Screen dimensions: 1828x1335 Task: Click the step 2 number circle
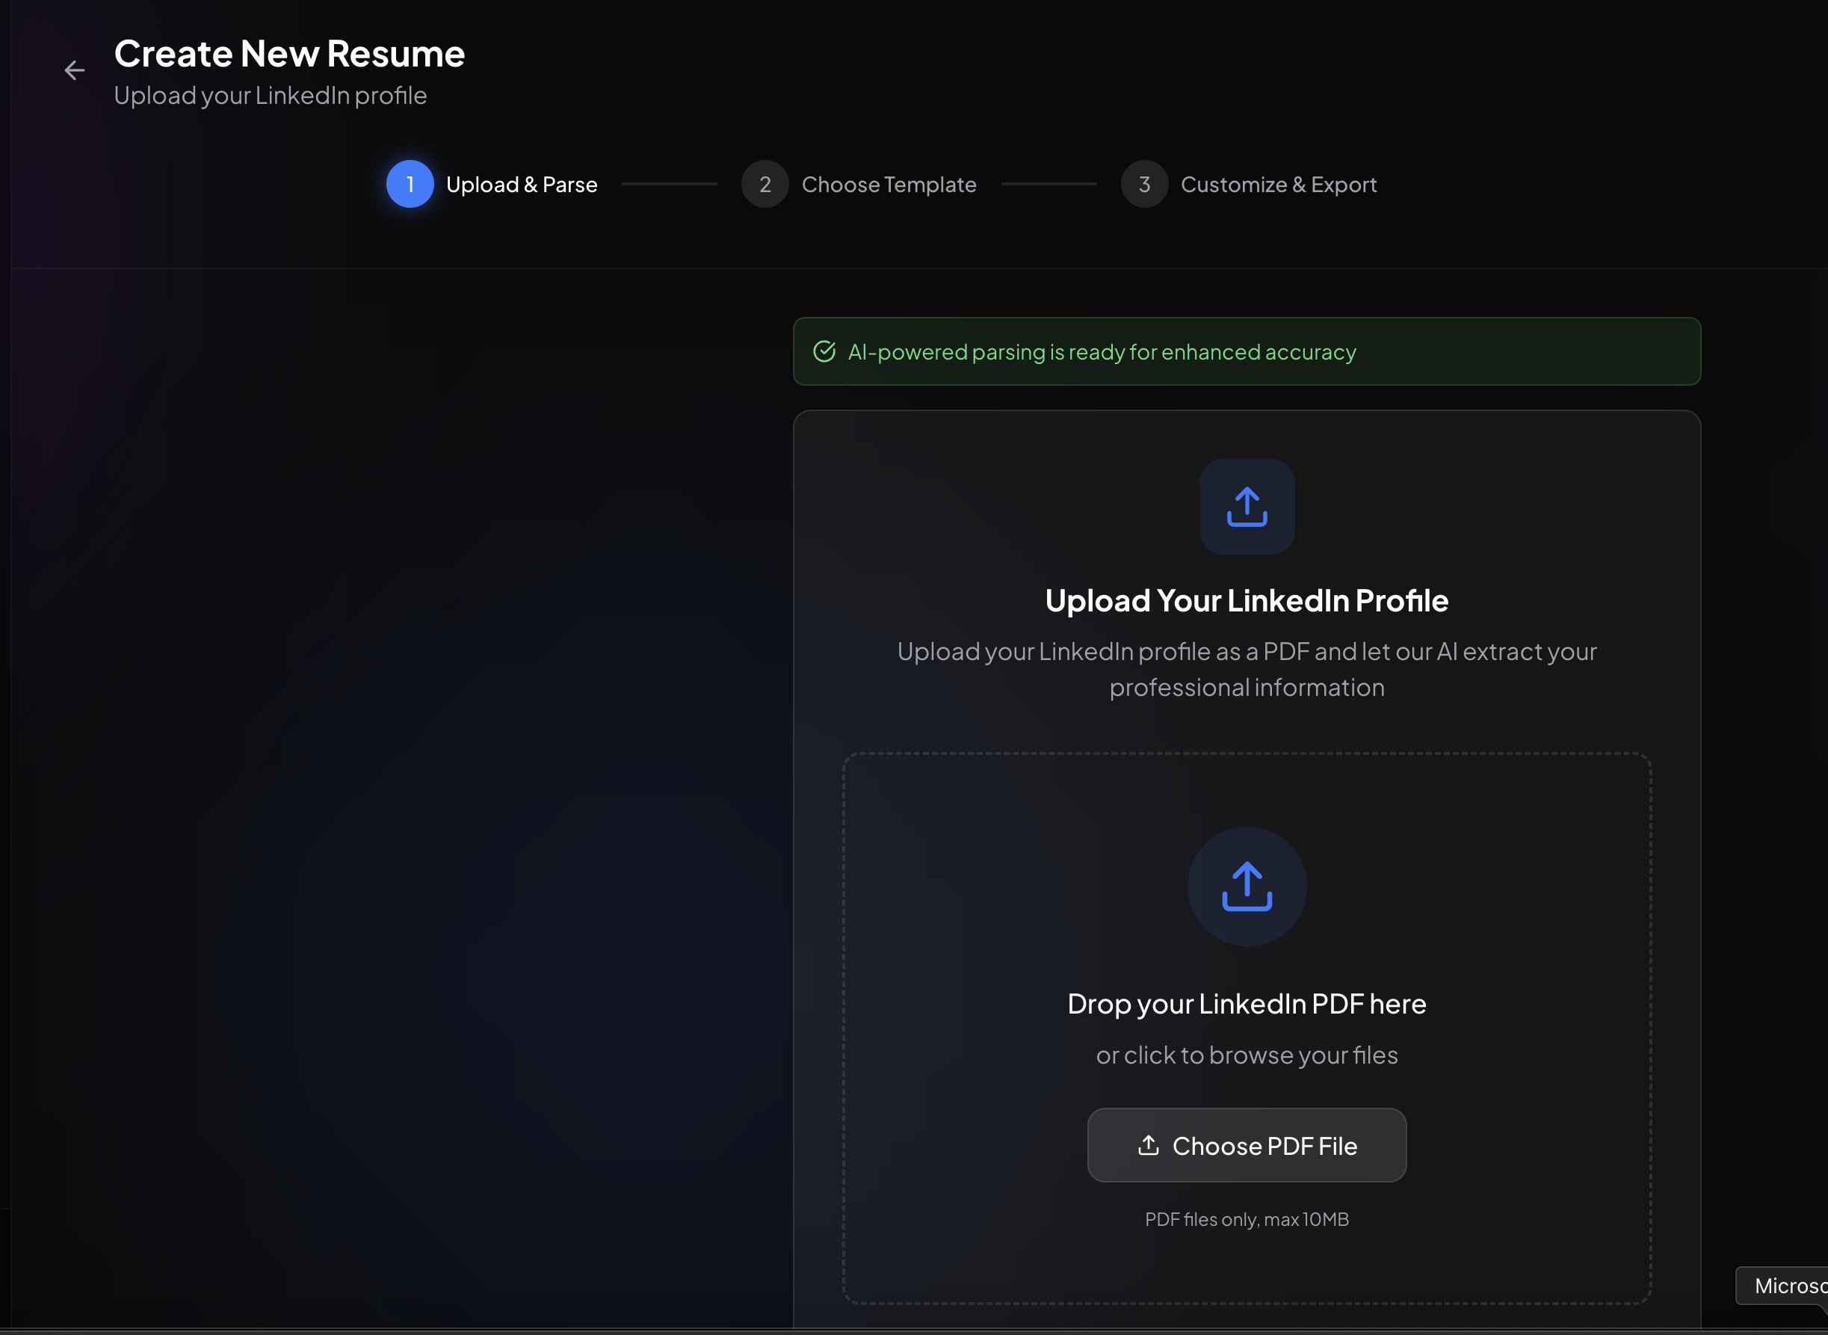(x=764, y=184)
